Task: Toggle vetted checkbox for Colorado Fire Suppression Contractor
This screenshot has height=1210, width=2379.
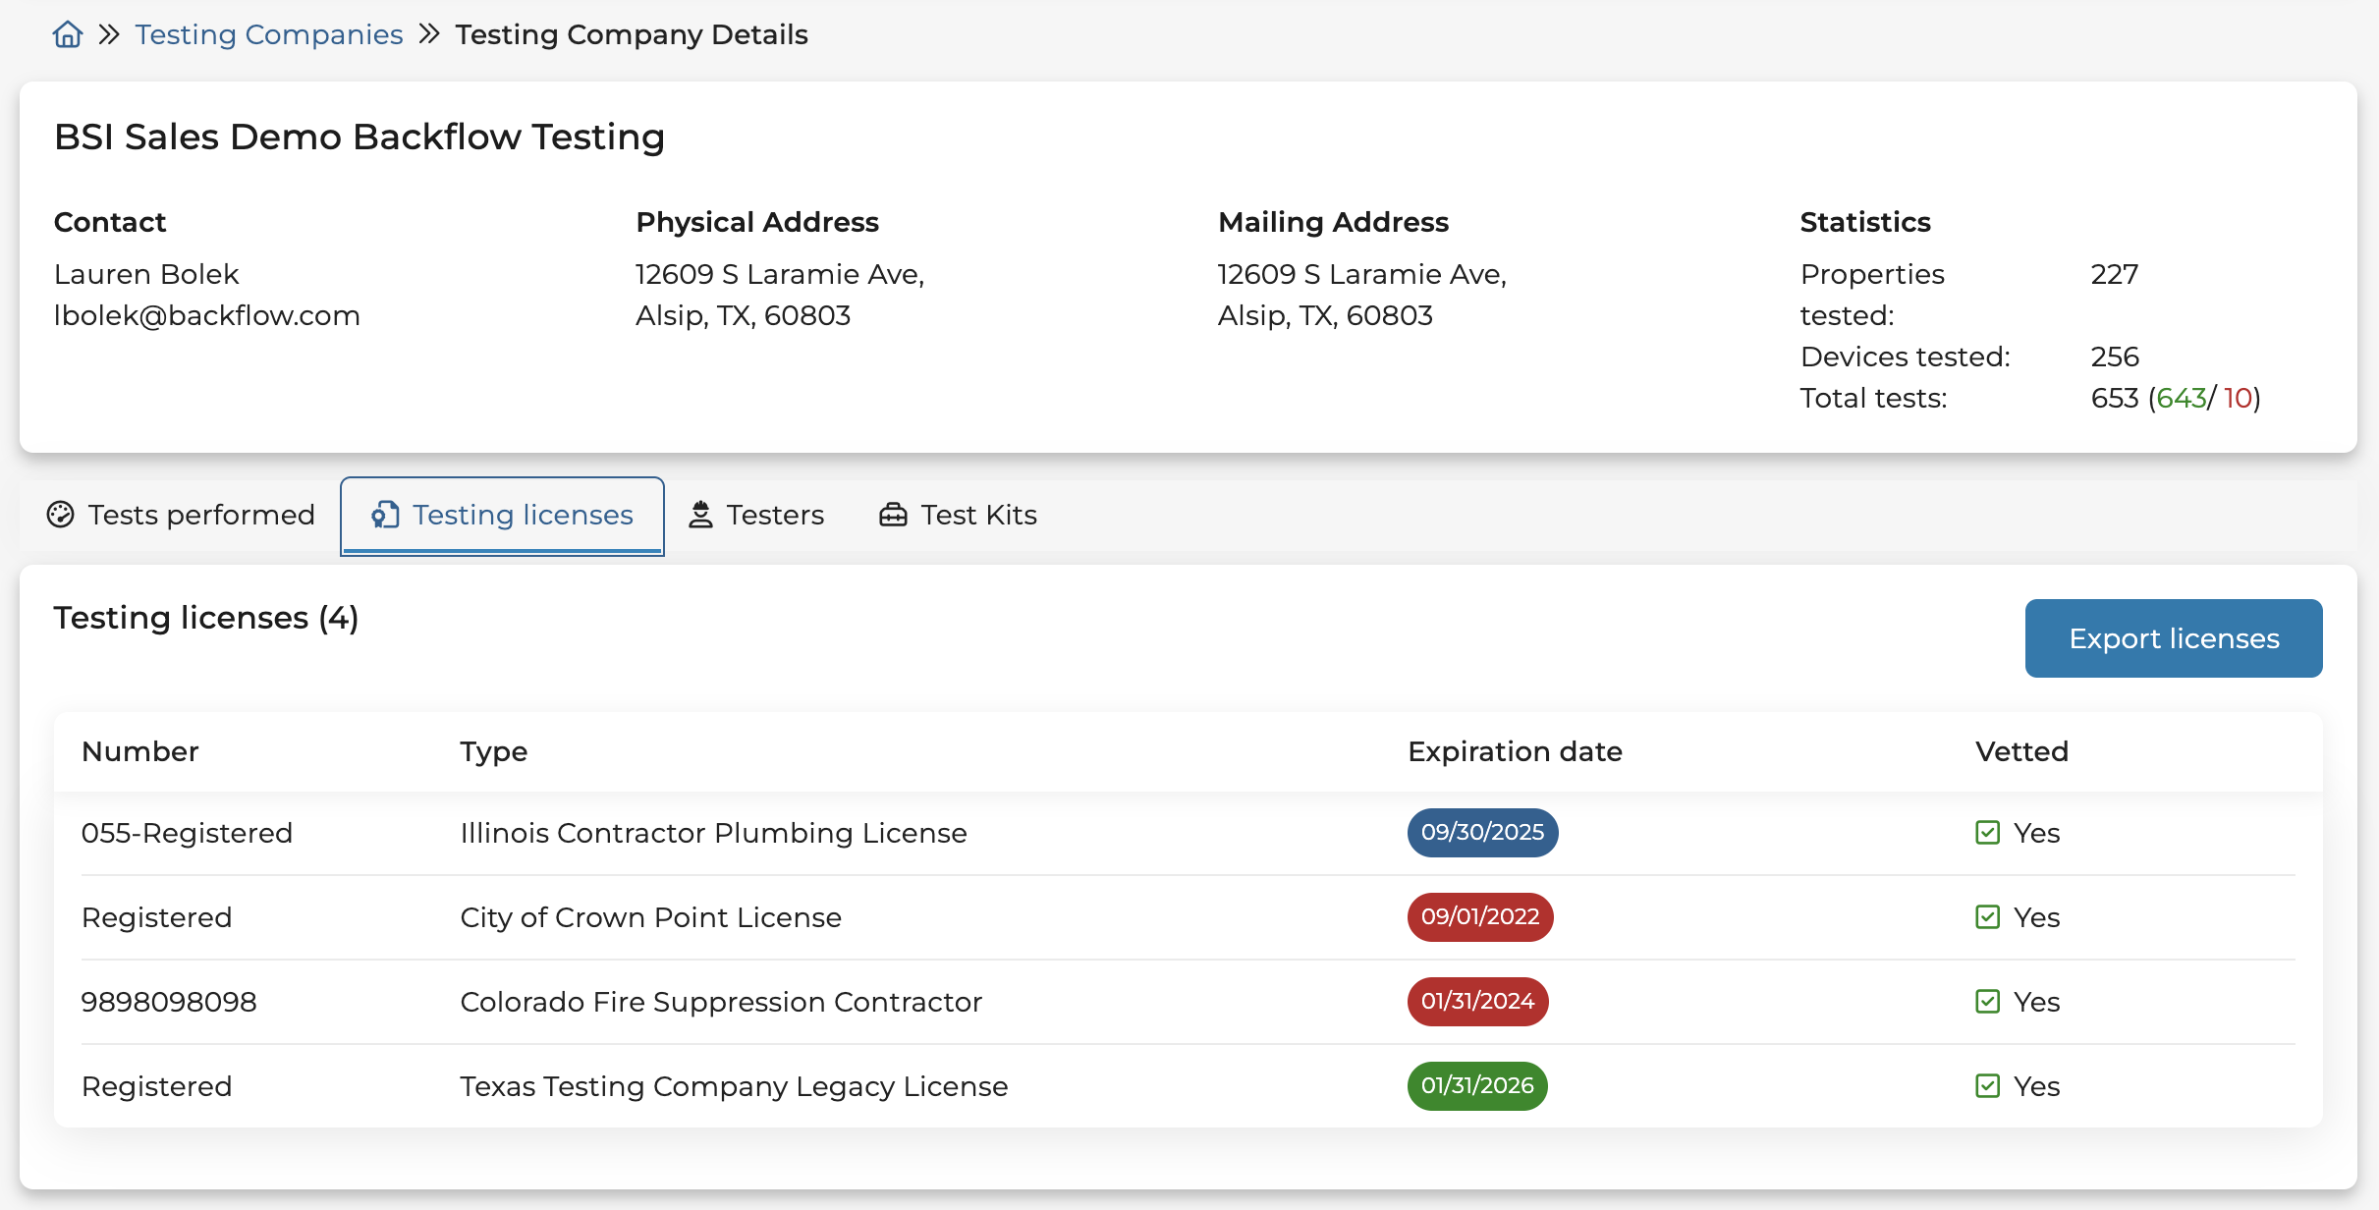Action: (x=1987, y=1002)
